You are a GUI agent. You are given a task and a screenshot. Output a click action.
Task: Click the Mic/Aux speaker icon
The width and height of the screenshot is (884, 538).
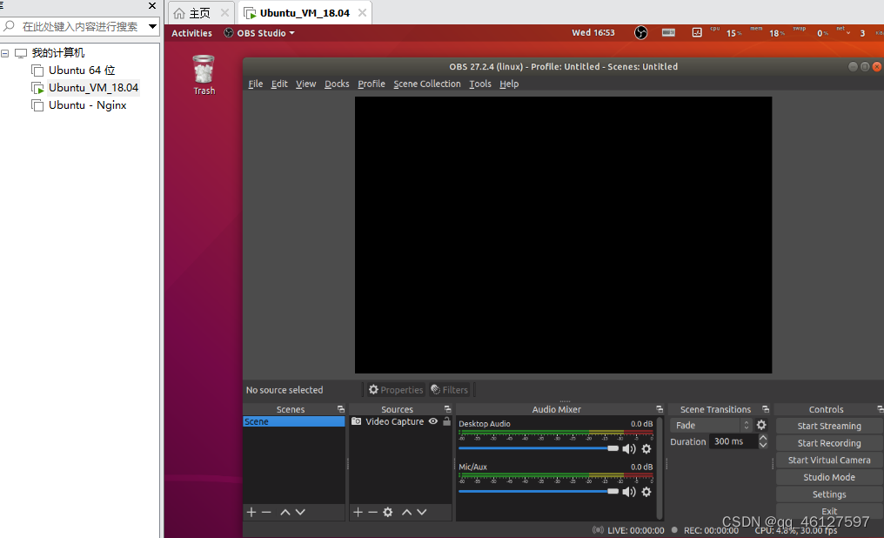click(629, 491)
